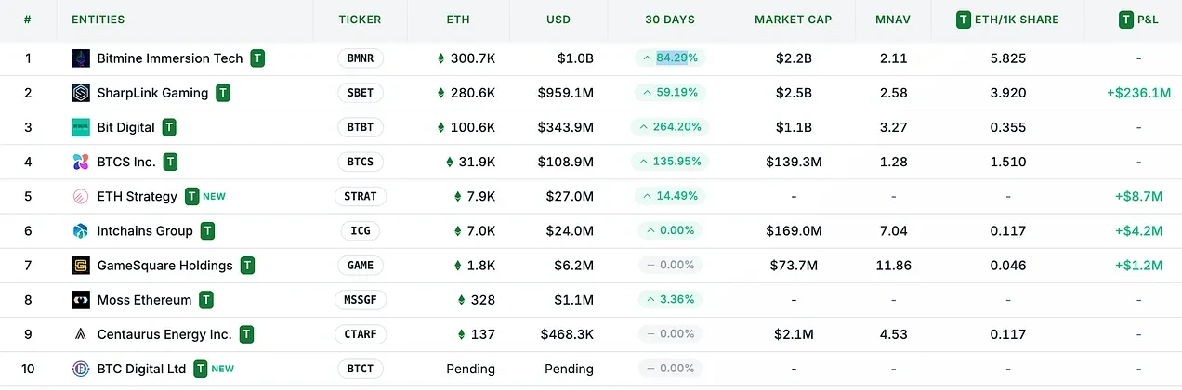Click the Bitmine Immersion Tech logo icon
1182x390 pixels.
pos(81,58)
